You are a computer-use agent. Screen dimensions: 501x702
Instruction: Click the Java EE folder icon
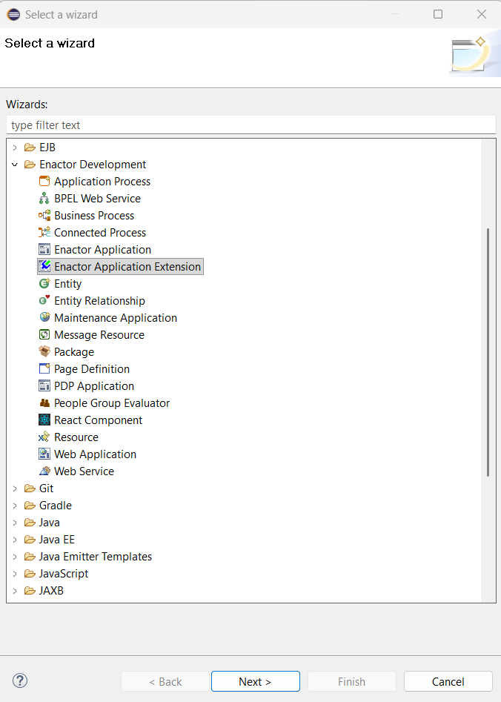click(x=30, y=539)
